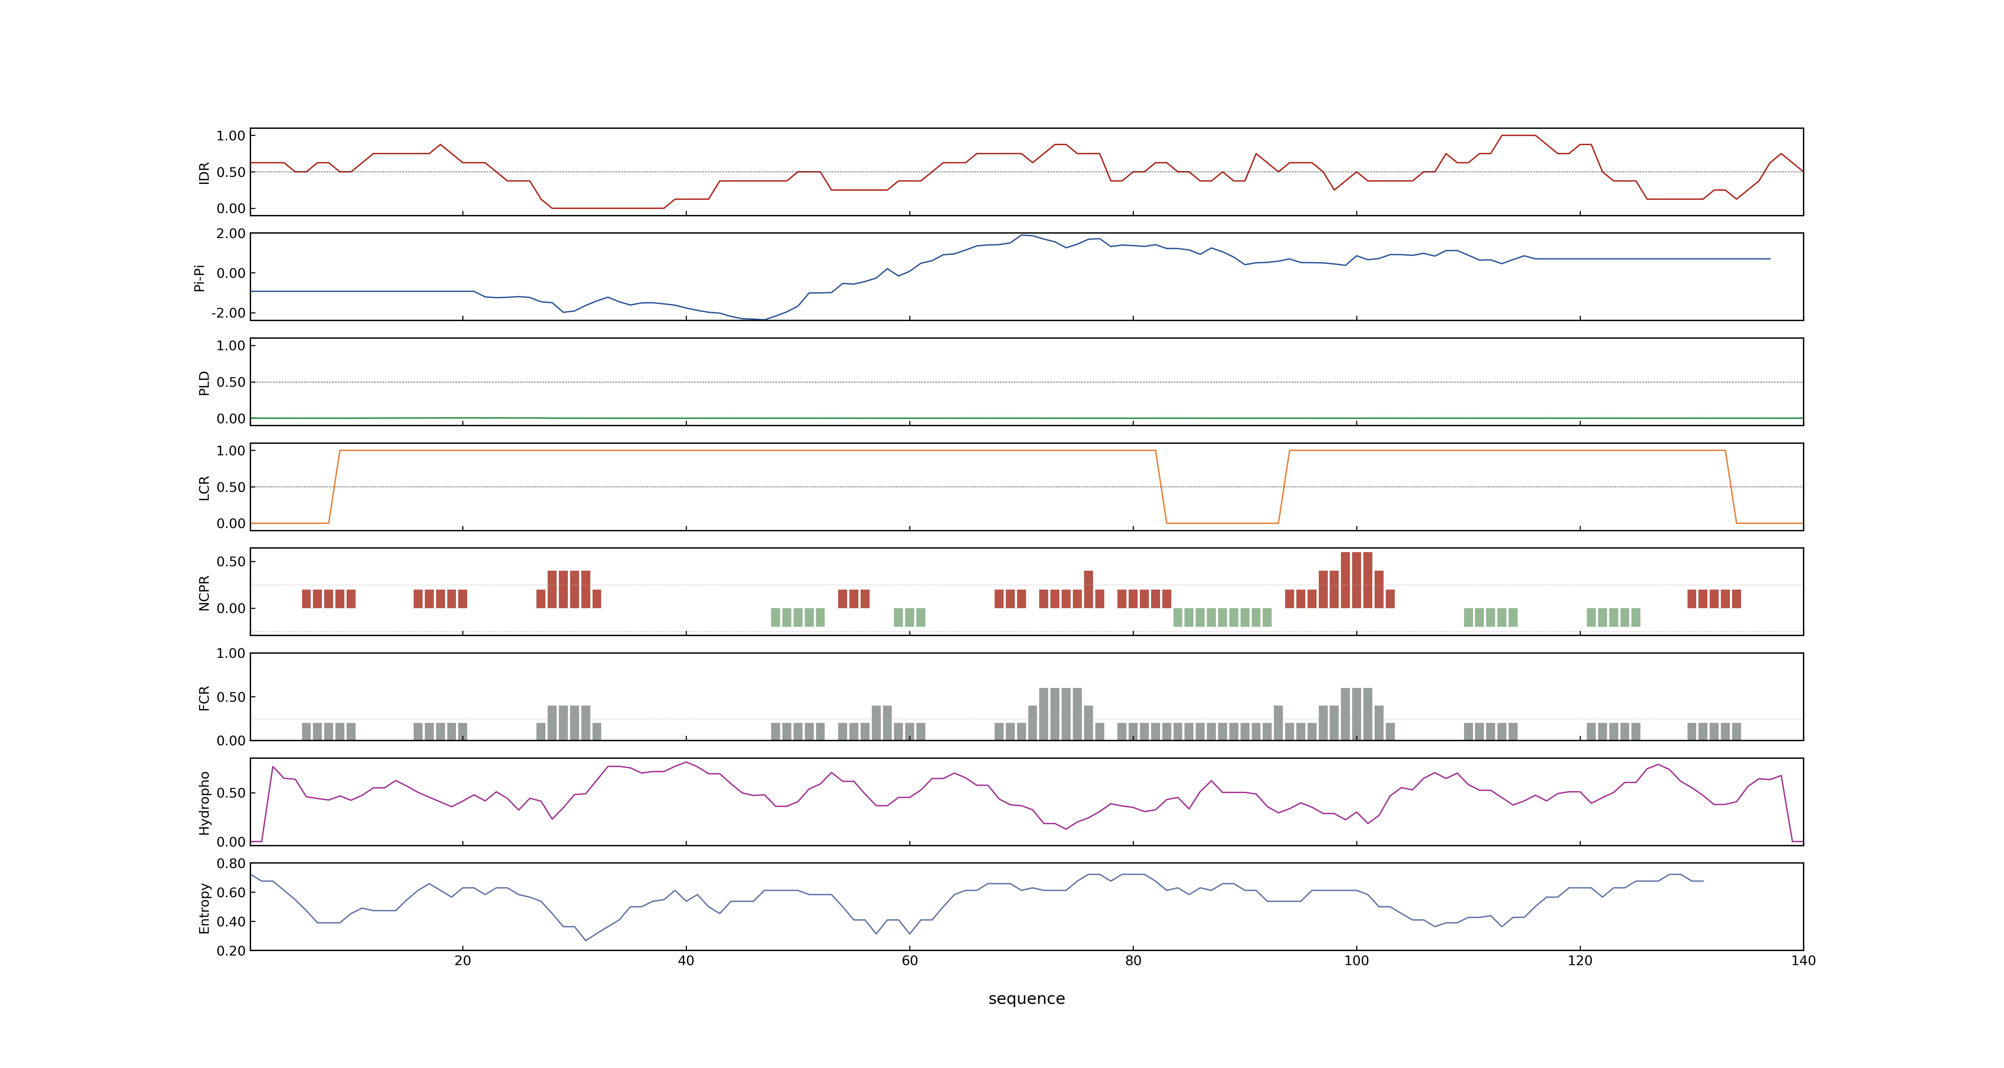Click the NCPR y-axis label
The image size is (2004, 1068).
[204, 593]
